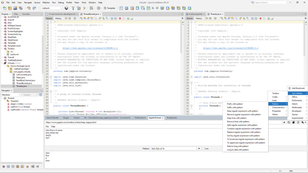Open the Tools menu
The image size is (308, 173).
pyautogui.click(x=84, y=2)
